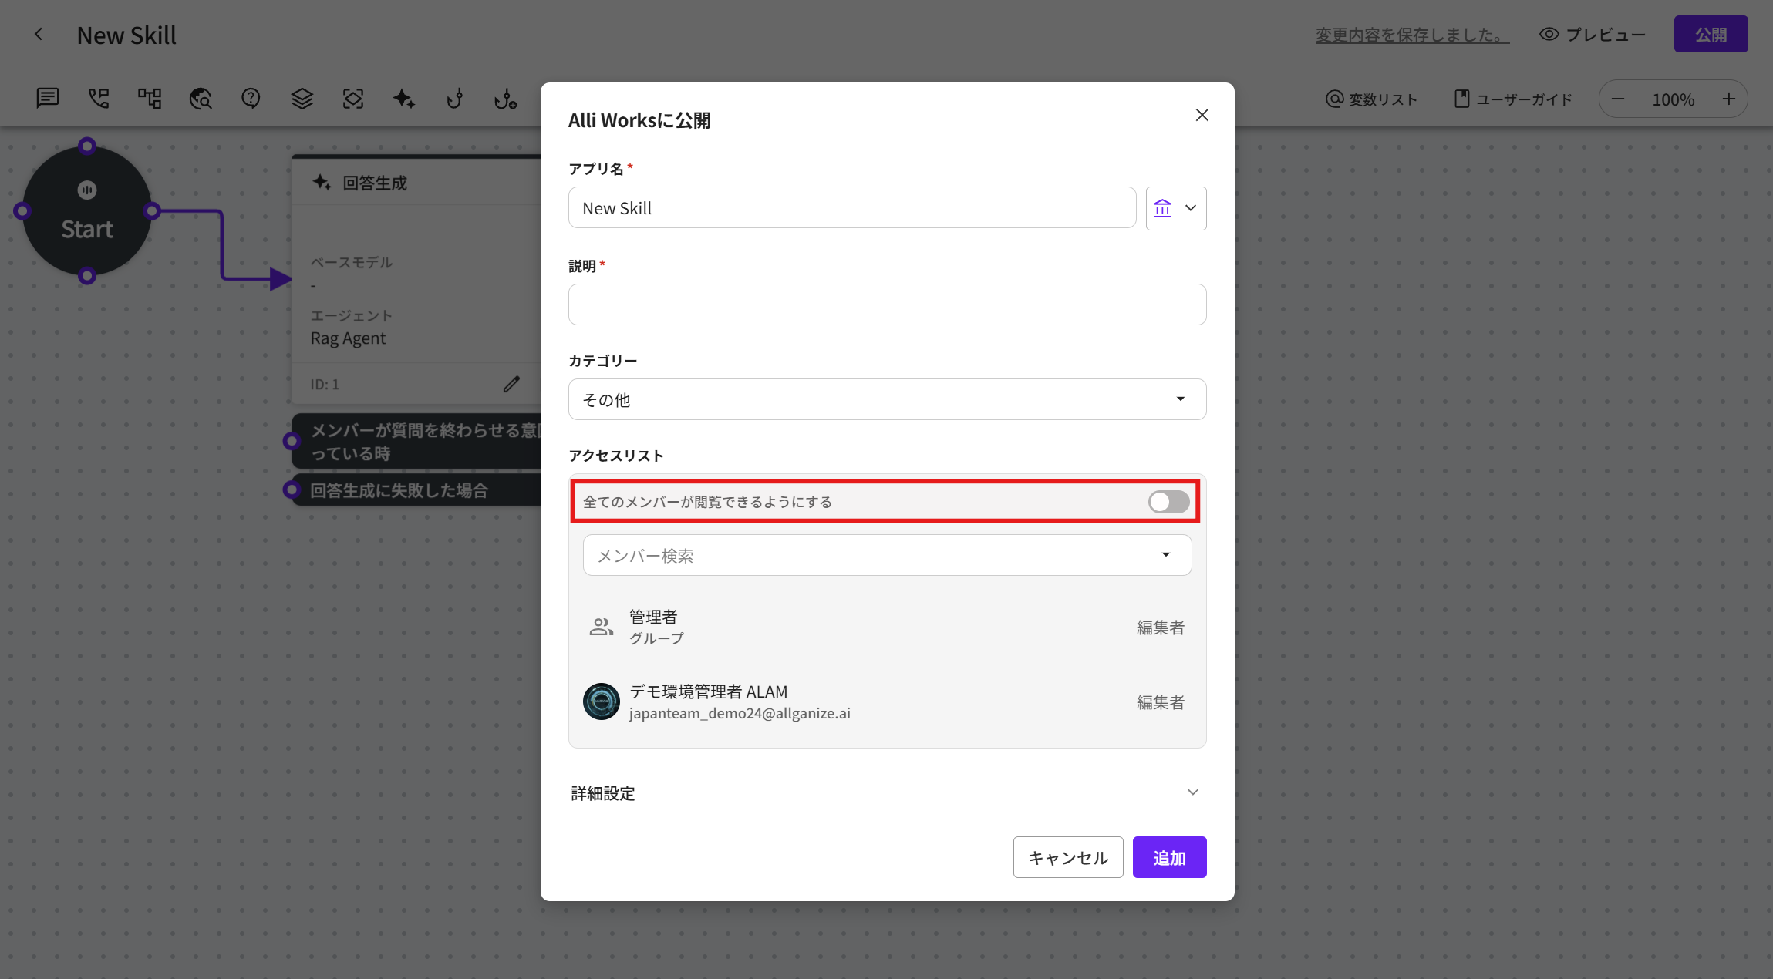Close the Alli Works publish dialog
The height and width of the screenshot is (979, 1773).
coord(1202,115)
